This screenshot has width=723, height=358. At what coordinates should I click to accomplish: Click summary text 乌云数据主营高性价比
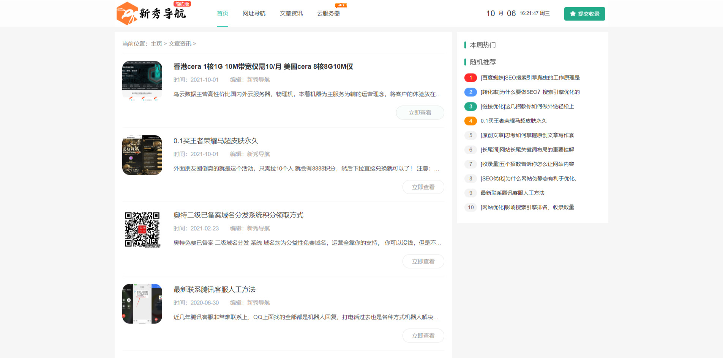(x=307, y=94)
